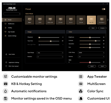111x103 pixels.
Task: Click the Import button
Action: click(92, 66)
